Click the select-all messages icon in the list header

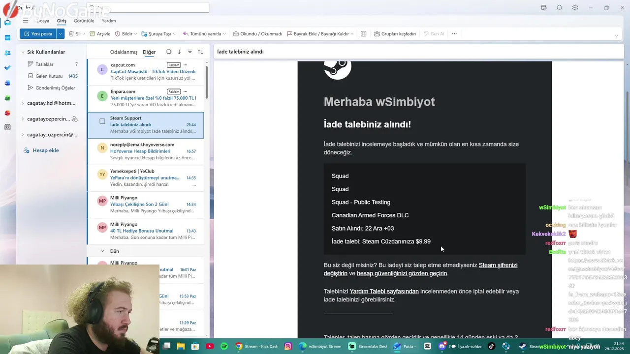(169, 52)
